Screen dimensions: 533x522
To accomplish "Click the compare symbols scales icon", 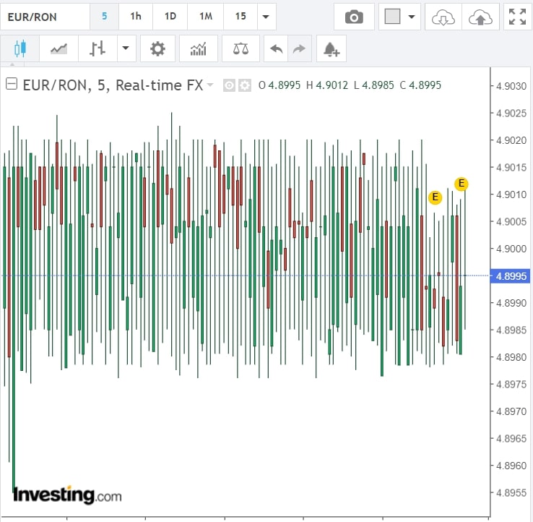I will (240, 49).
